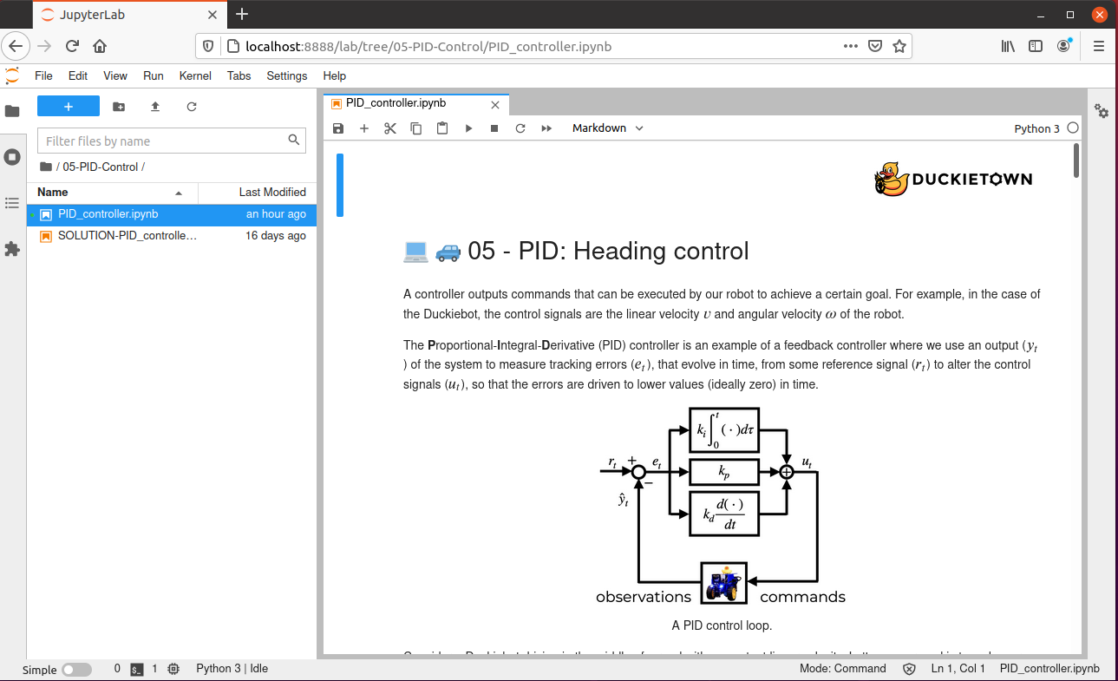Click PID_controller.ipynb name in status bar
Screen dimensions: 1118x681
pos(1049,669)
